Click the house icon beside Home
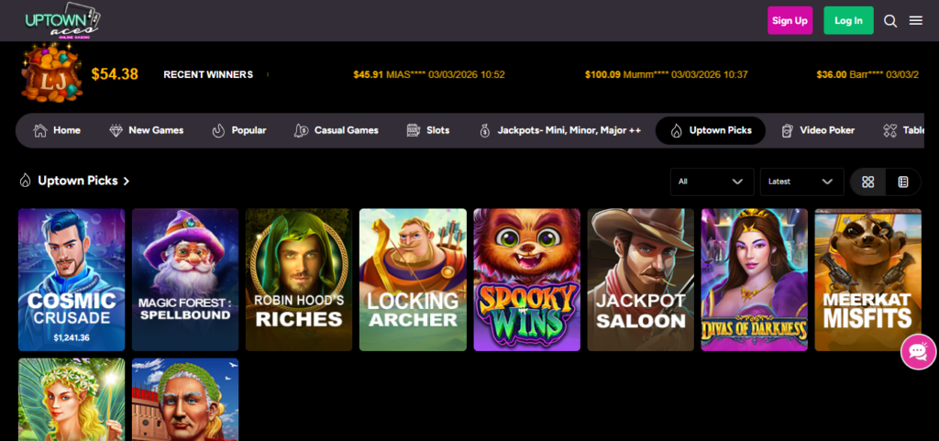This screenshot has height=441, width=939. (40, 130)
